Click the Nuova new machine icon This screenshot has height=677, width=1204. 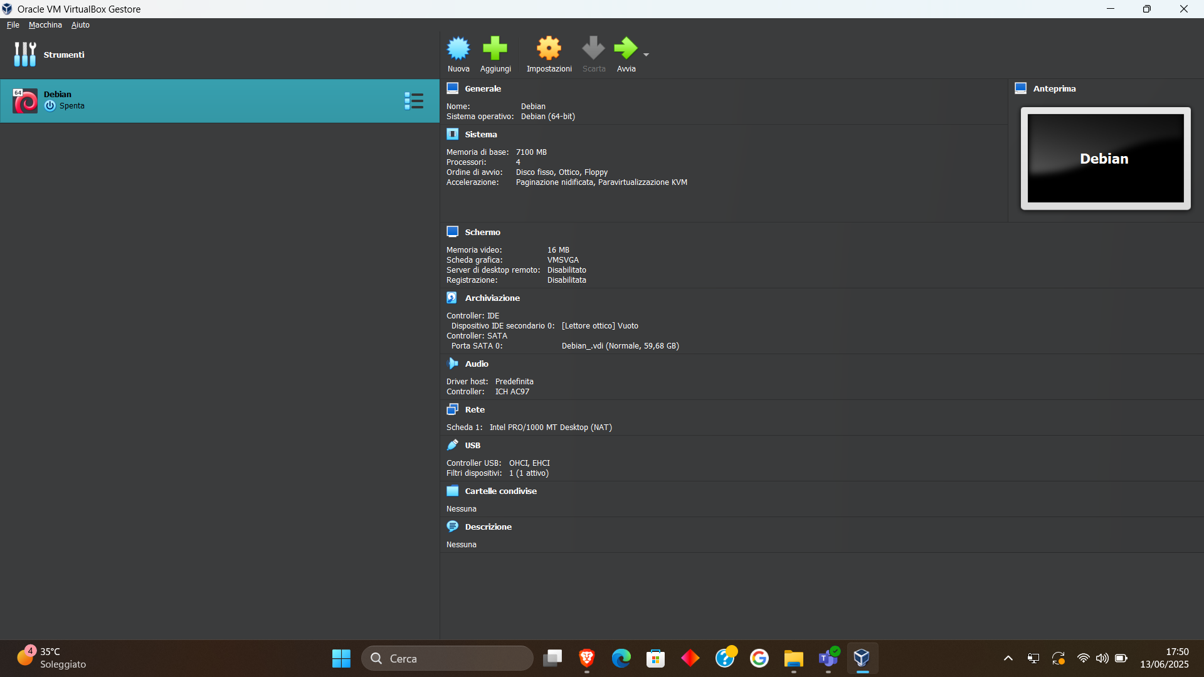point(458,49)
